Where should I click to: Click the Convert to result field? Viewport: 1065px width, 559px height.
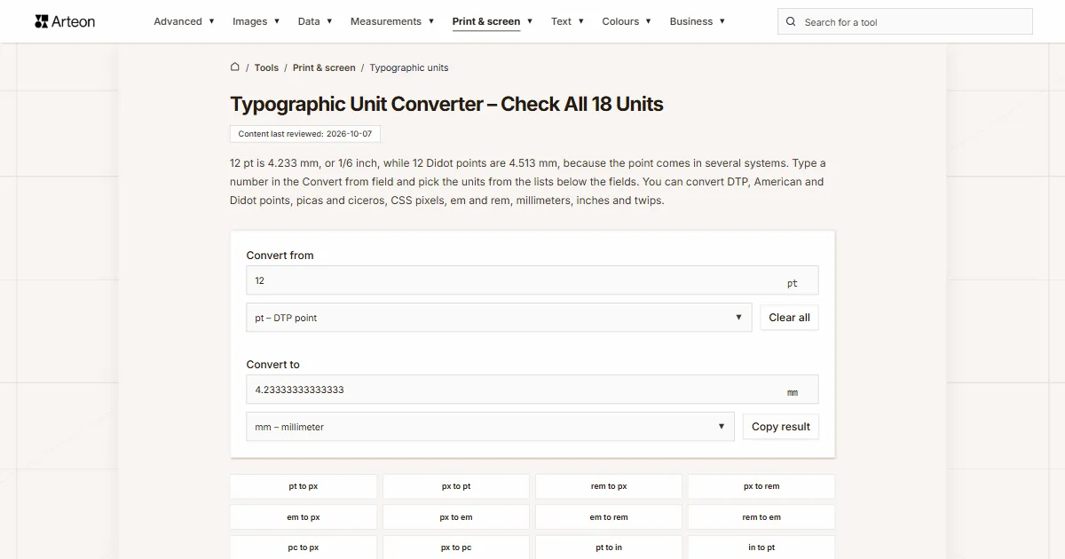click(532, 390)
